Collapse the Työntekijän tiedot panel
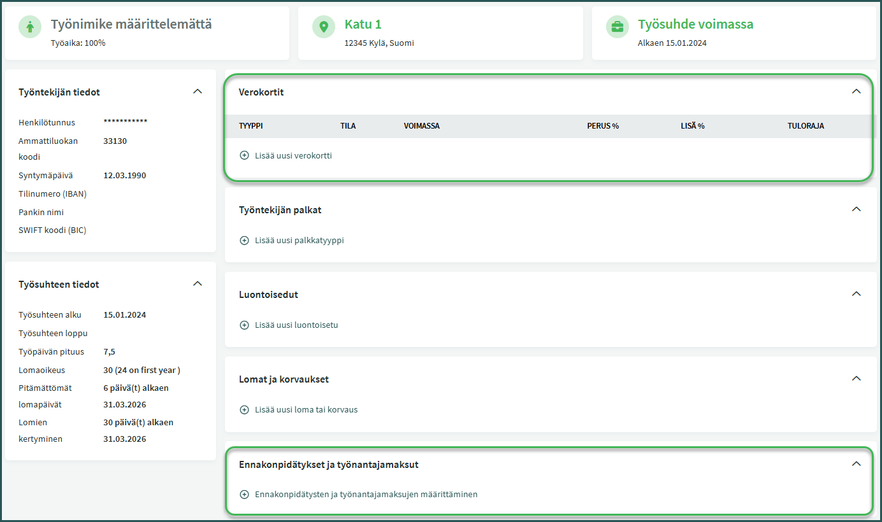The image size is (882, 522). pos(198,92)
